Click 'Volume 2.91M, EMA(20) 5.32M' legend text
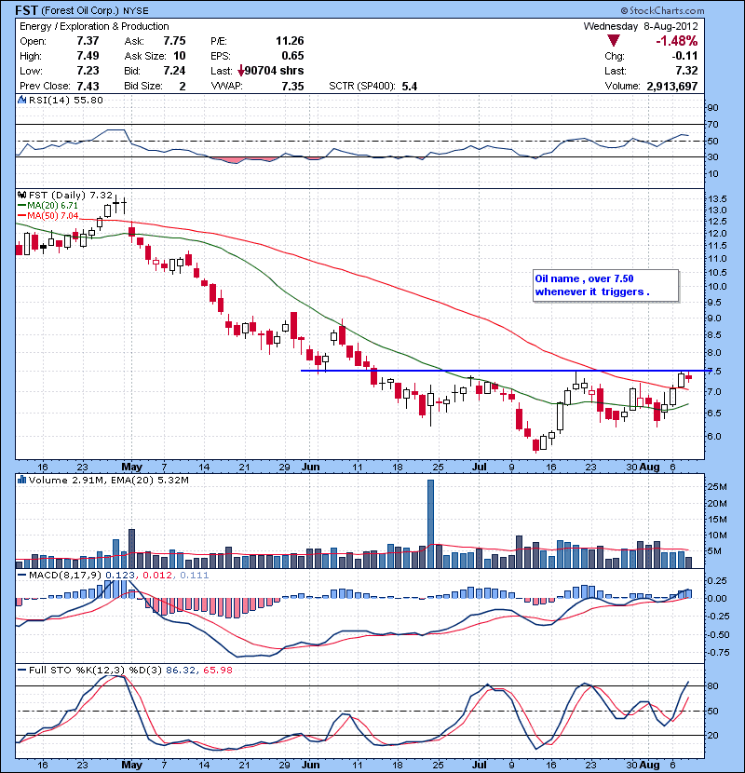This screenshot has width=745, height=773. 109,480
